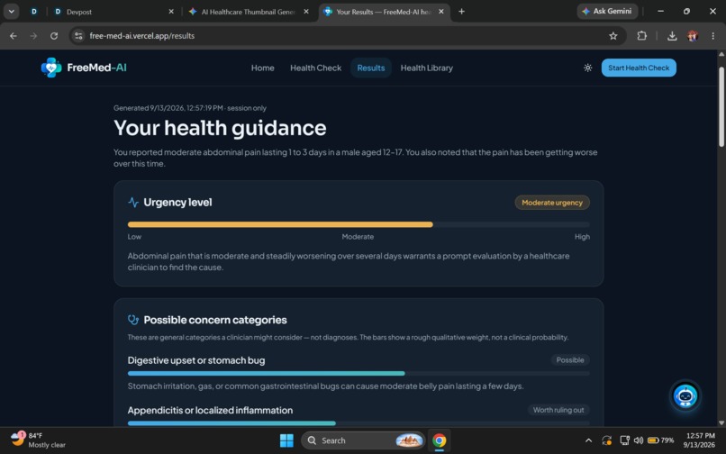Open the tab search dropdown arrow

tap(11, 12)
